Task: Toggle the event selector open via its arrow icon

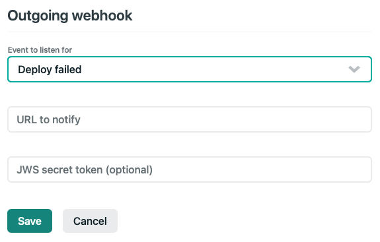Action: tap(354, 69)
